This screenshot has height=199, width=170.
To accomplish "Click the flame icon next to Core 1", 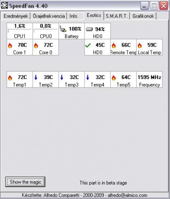I will [x=10, y=45].
